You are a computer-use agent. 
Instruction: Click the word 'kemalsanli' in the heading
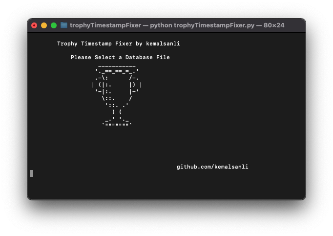163,44
